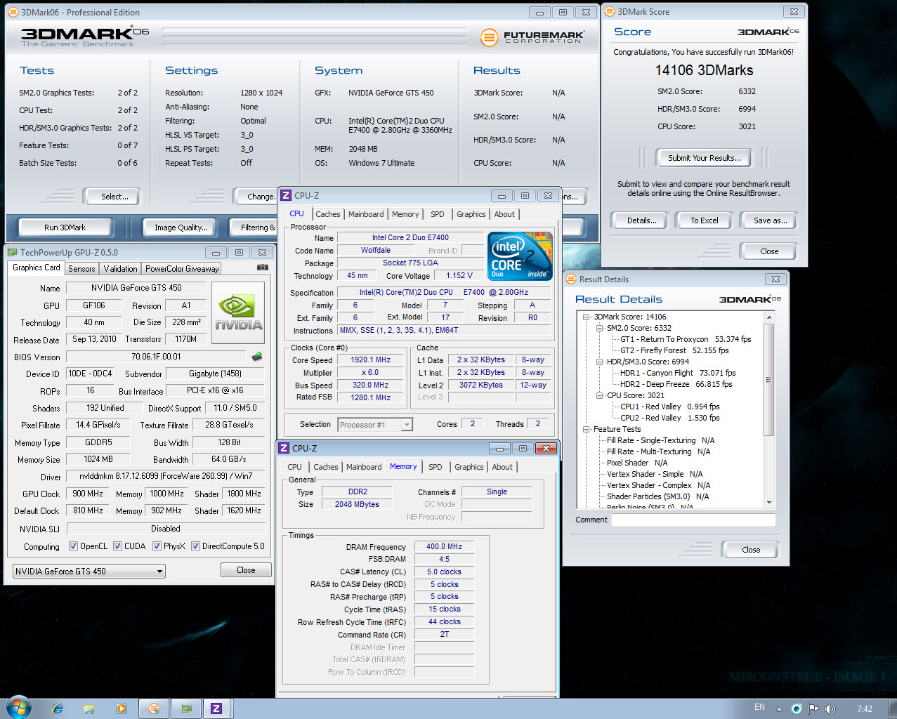Click in the Comment text field
Viewport: 897px width, 719px height.
693,520
